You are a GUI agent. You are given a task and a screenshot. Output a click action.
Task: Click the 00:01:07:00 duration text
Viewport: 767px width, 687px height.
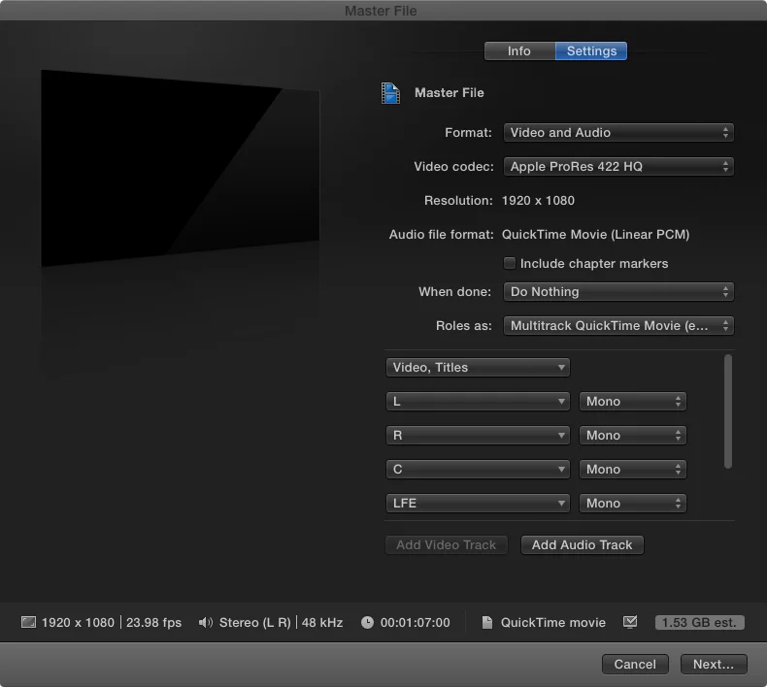click(416, 622)
